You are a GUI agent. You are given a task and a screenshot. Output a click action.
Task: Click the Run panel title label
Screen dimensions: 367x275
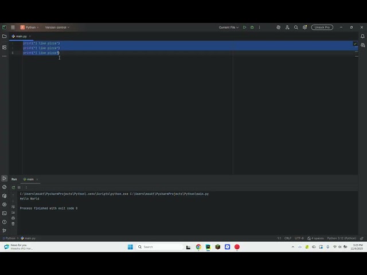[x=14, y=179]
